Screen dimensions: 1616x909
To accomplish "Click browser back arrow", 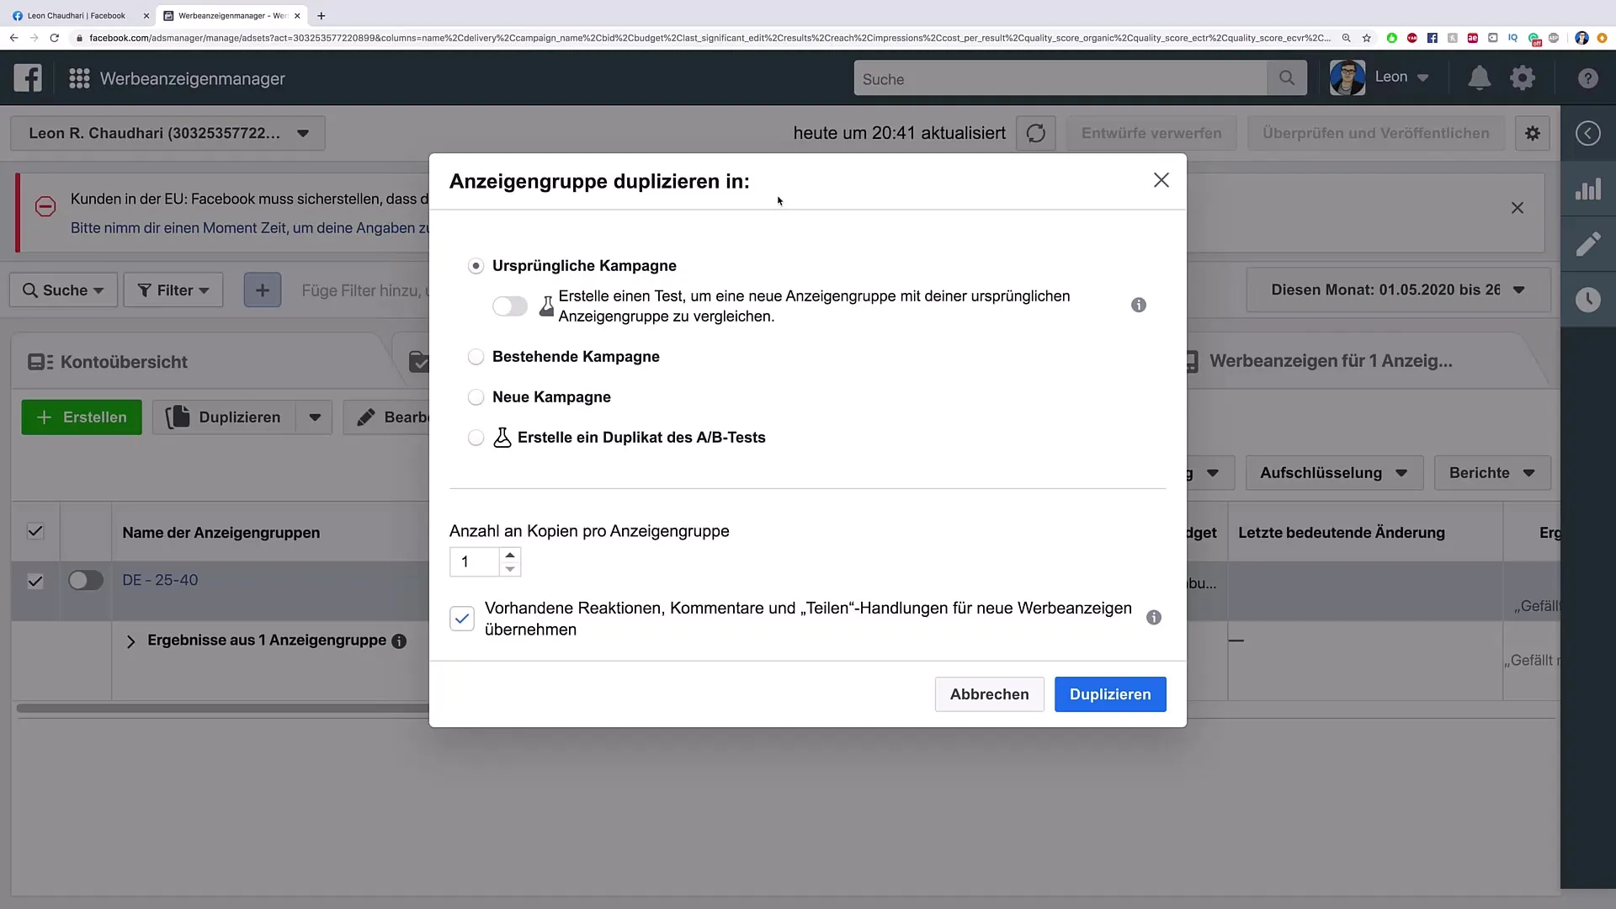I will [x=13, y=38].
